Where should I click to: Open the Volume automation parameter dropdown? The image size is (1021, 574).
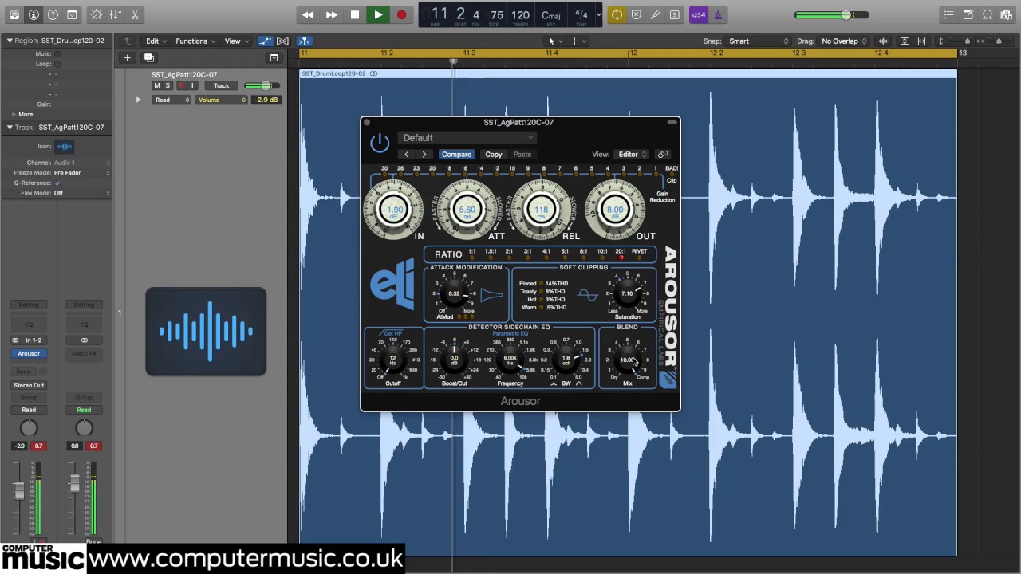(223, 100)
